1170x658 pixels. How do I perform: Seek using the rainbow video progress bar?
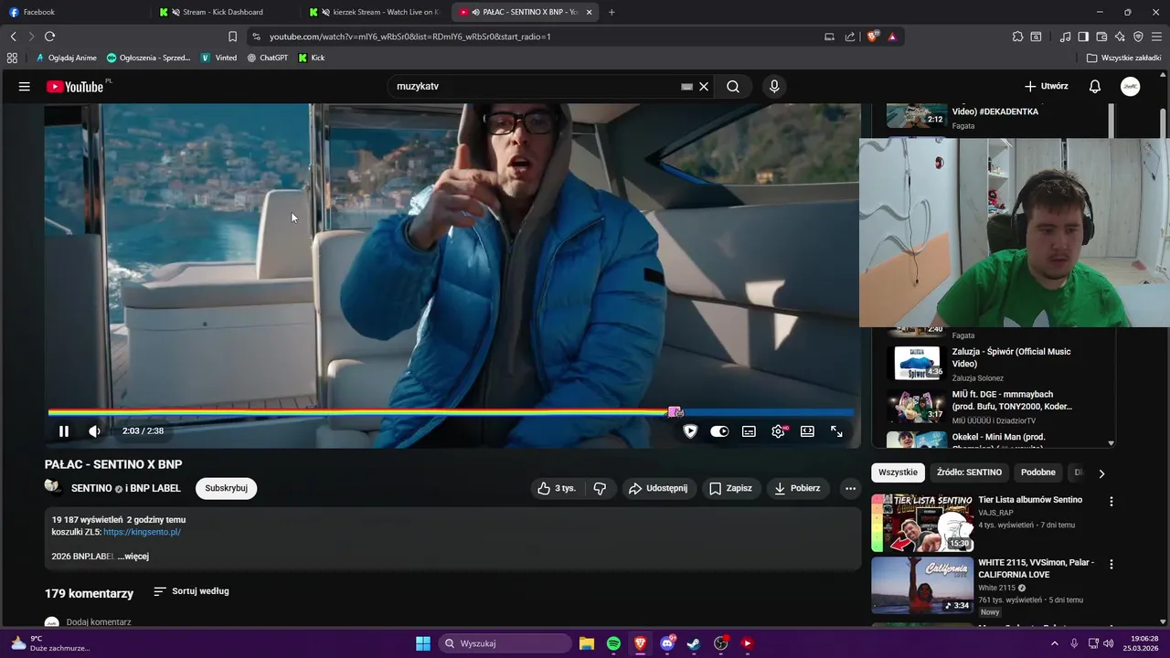(x=451, y=412)
